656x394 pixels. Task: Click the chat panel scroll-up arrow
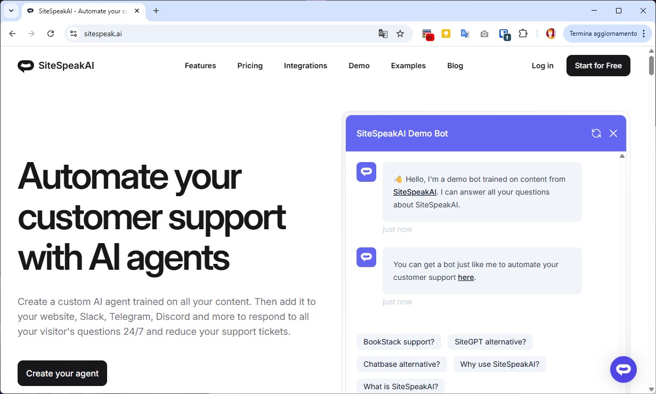coord(622,156)
